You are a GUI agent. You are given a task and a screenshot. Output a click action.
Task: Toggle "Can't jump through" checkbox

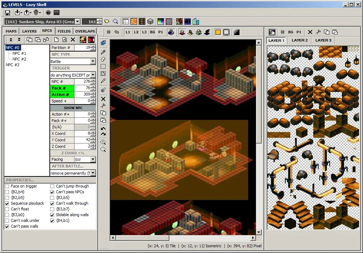point(52,186)
